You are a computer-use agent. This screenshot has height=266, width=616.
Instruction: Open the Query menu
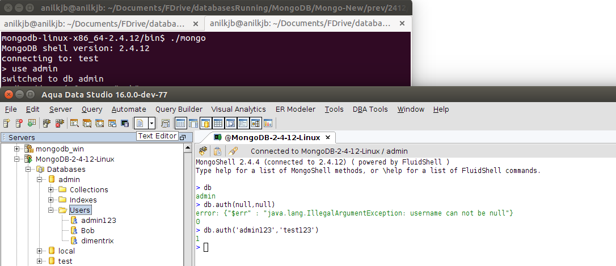(x=92, y=109)
